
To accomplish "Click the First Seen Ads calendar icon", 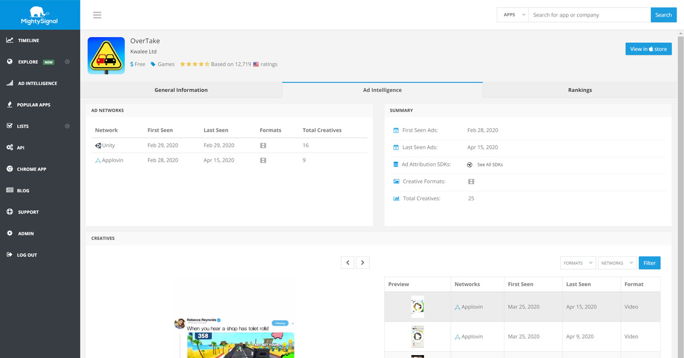I will tap(396, 131).
